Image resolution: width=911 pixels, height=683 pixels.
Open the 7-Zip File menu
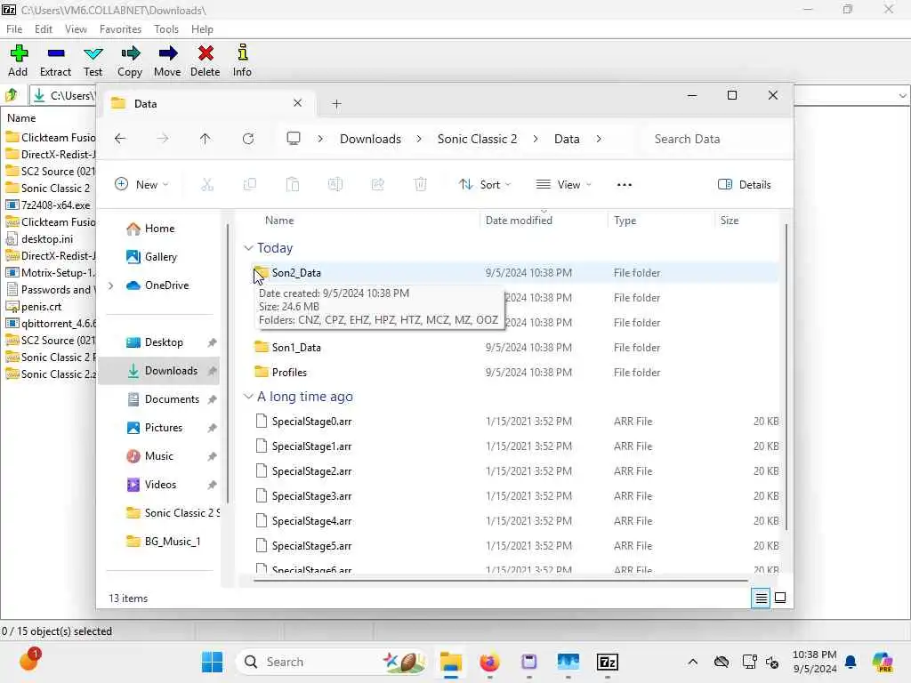tap(14, 29)
